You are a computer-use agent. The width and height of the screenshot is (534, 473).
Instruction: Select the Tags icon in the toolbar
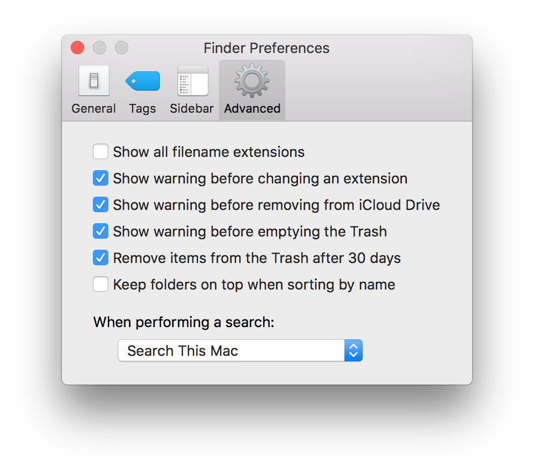pos(142,90)
